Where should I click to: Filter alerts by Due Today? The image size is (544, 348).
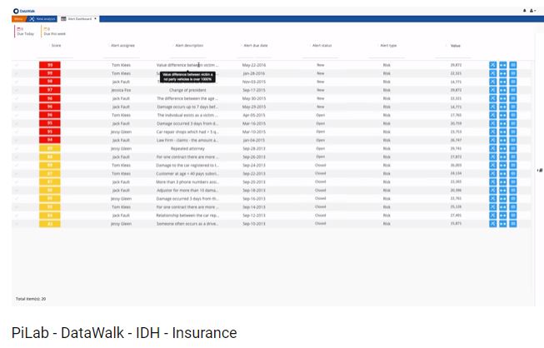(x=24, y=32)
